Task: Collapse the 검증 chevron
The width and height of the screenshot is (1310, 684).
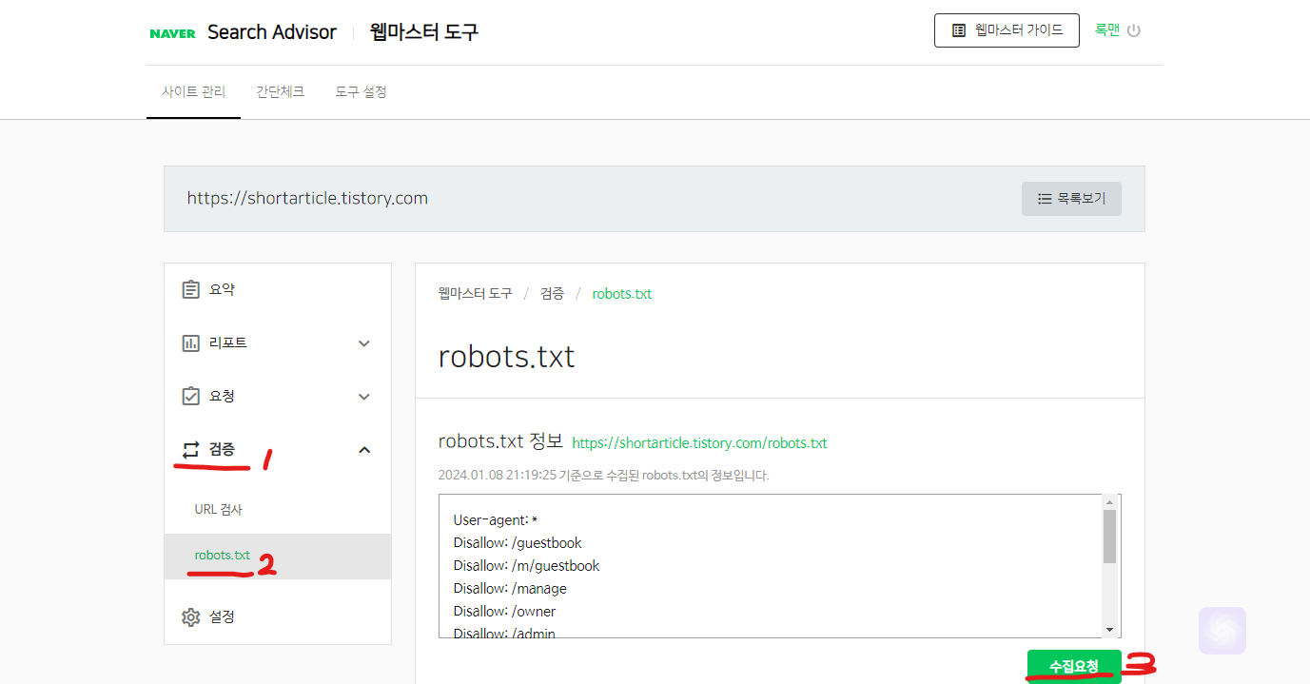Action: coord(363,449)
